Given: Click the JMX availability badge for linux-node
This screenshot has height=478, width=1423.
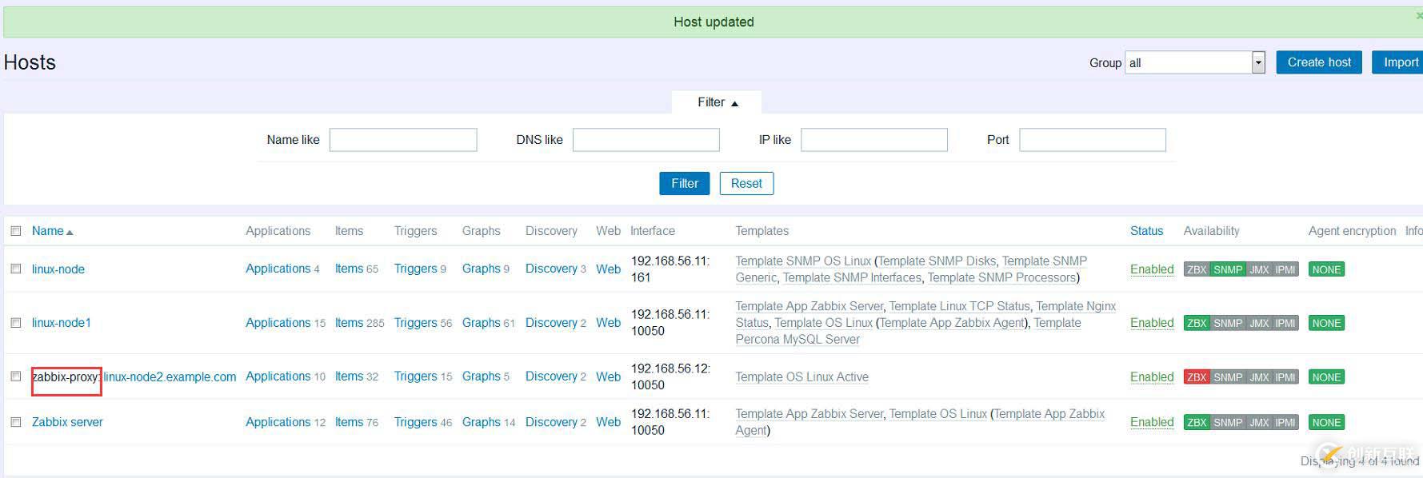Looking at the screenshot, I should tap(1259, 269).
